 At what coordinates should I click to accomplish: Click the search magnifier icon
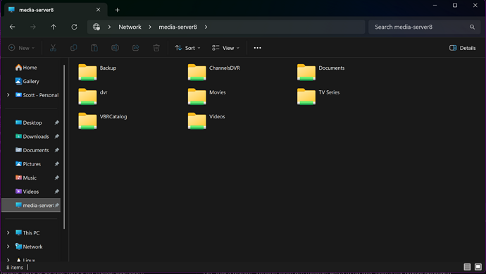click(472, 27)
